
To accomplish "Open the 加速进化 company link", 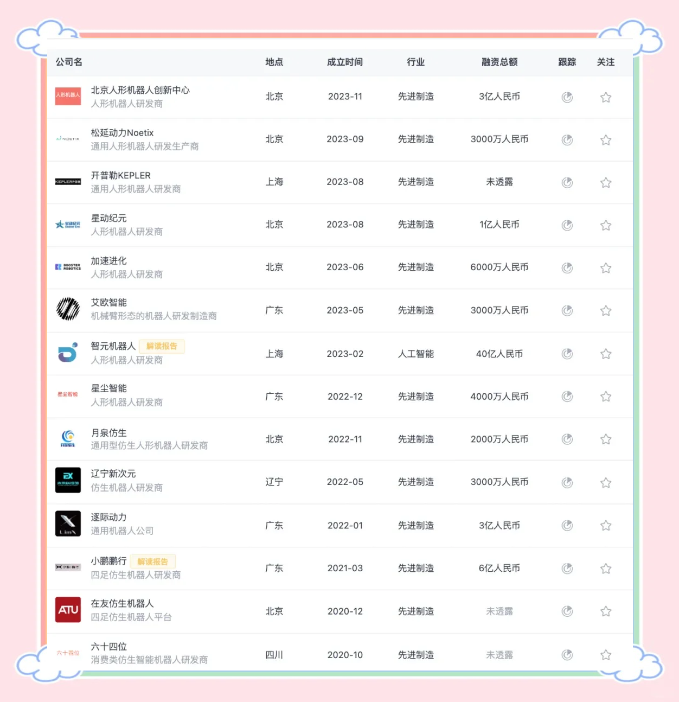I will point(108,261).
